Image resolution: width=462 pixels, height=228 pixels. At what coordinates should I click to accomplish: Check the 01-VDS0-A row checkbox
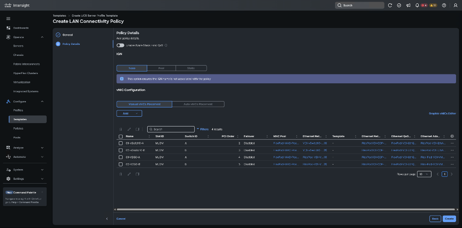(120, 157)
